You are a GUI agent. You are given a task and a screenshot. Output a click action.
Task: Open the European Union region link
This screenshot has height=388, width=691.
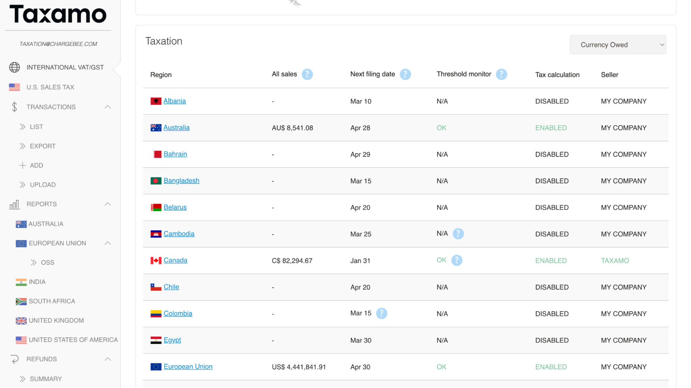[x=188, y=367]
